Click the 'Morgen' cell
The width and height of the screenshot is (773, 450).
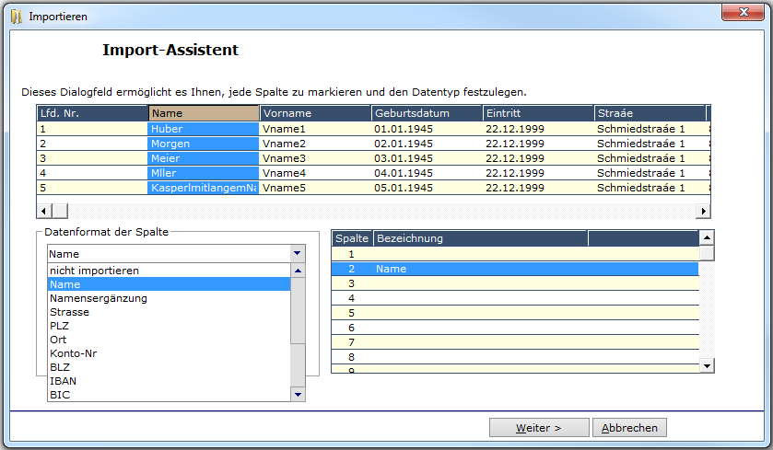[x=203, y=144]
